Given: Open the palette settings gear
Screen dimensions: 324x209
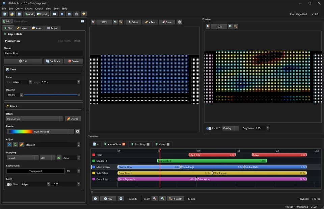Looking at the screenshot, I should click(78, 131).
